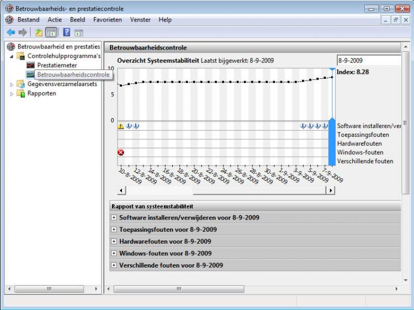Image resolution: width=414 pixels, height=310 pixels.
Task: Click the chart's horizontal scrollbar thumb
Action: click(x=259, y=190)
